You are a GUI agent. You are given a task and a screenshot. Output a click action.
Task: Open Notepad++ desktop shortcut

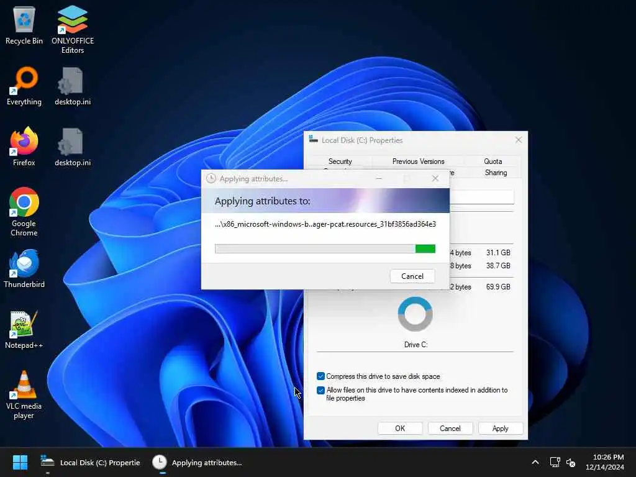point(24,329)
